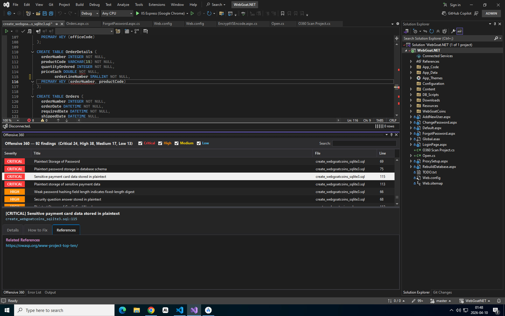Screen dimensions: 505x316
Task: Switch to the How to Fix tab
Action: pos(38,230)
